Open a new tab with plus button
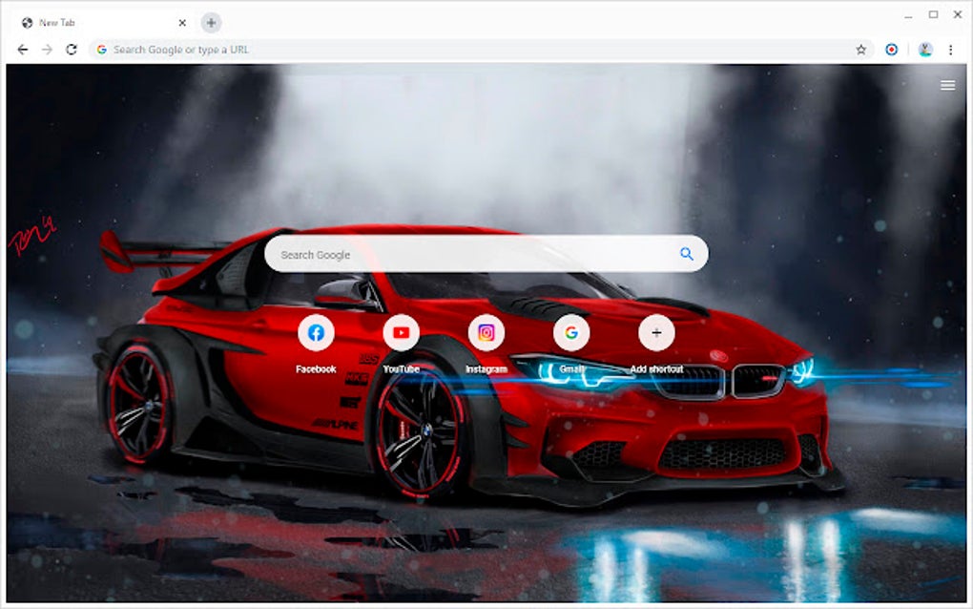The height and width of the screenshot is (609, 973). tap(211, 23)
